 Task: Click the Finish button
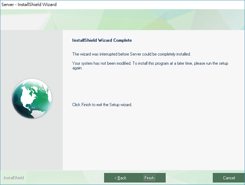(x=149, y=178)
